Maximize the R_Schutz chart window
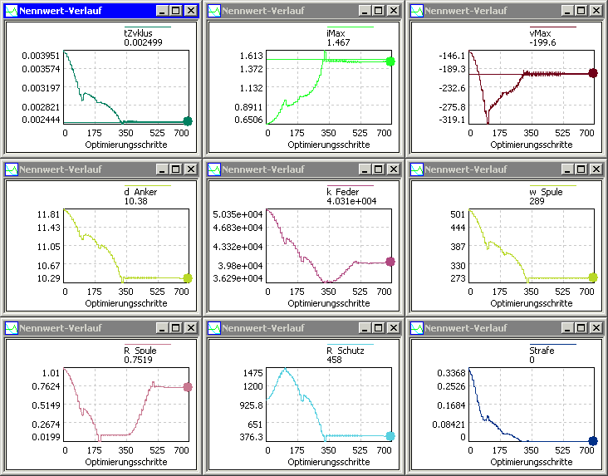This screenshot has width=608, height=476. point(378,328)
